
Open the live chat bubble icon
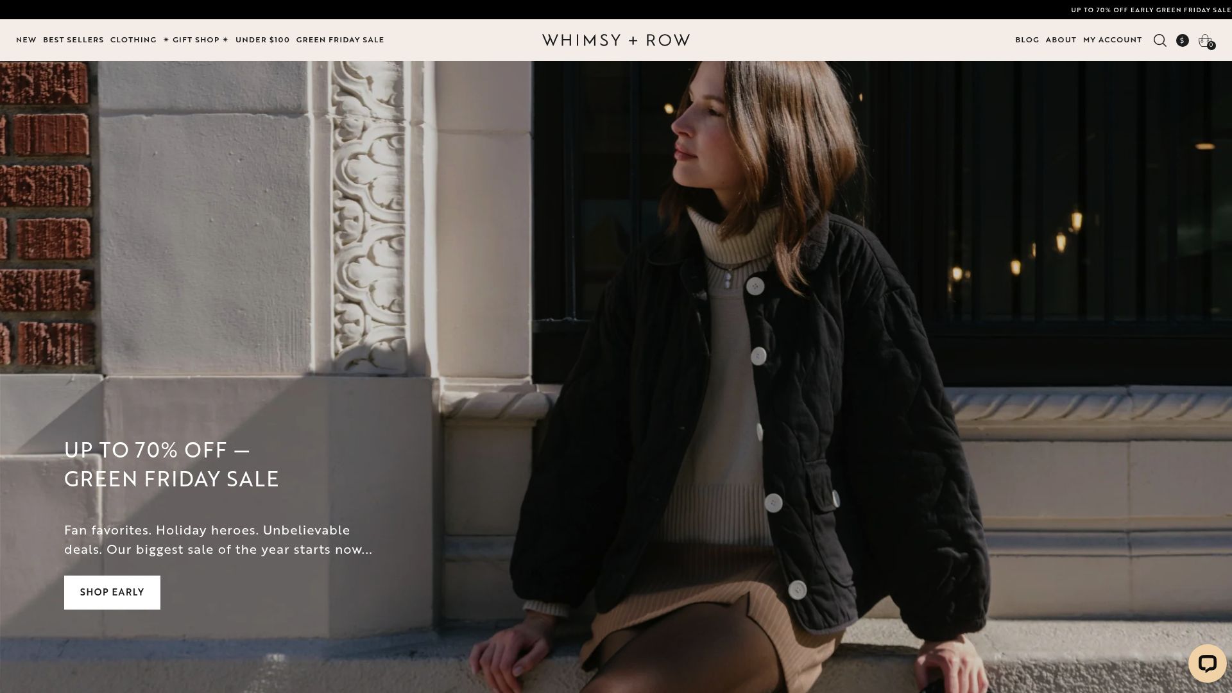[1208, 663]
